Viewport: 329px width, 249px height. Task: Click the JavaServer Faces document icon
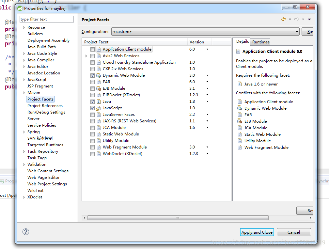pos(99,115)
